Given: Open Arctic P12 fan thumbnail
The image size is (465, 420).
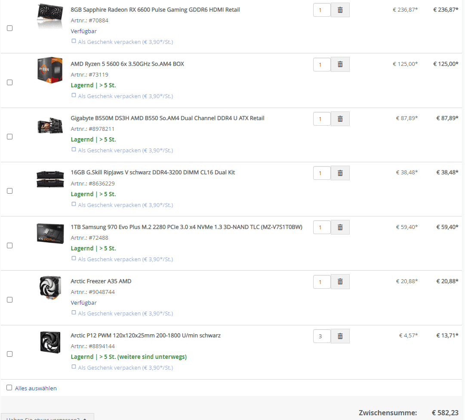Looking at the screenshot, I should (50, 342).
